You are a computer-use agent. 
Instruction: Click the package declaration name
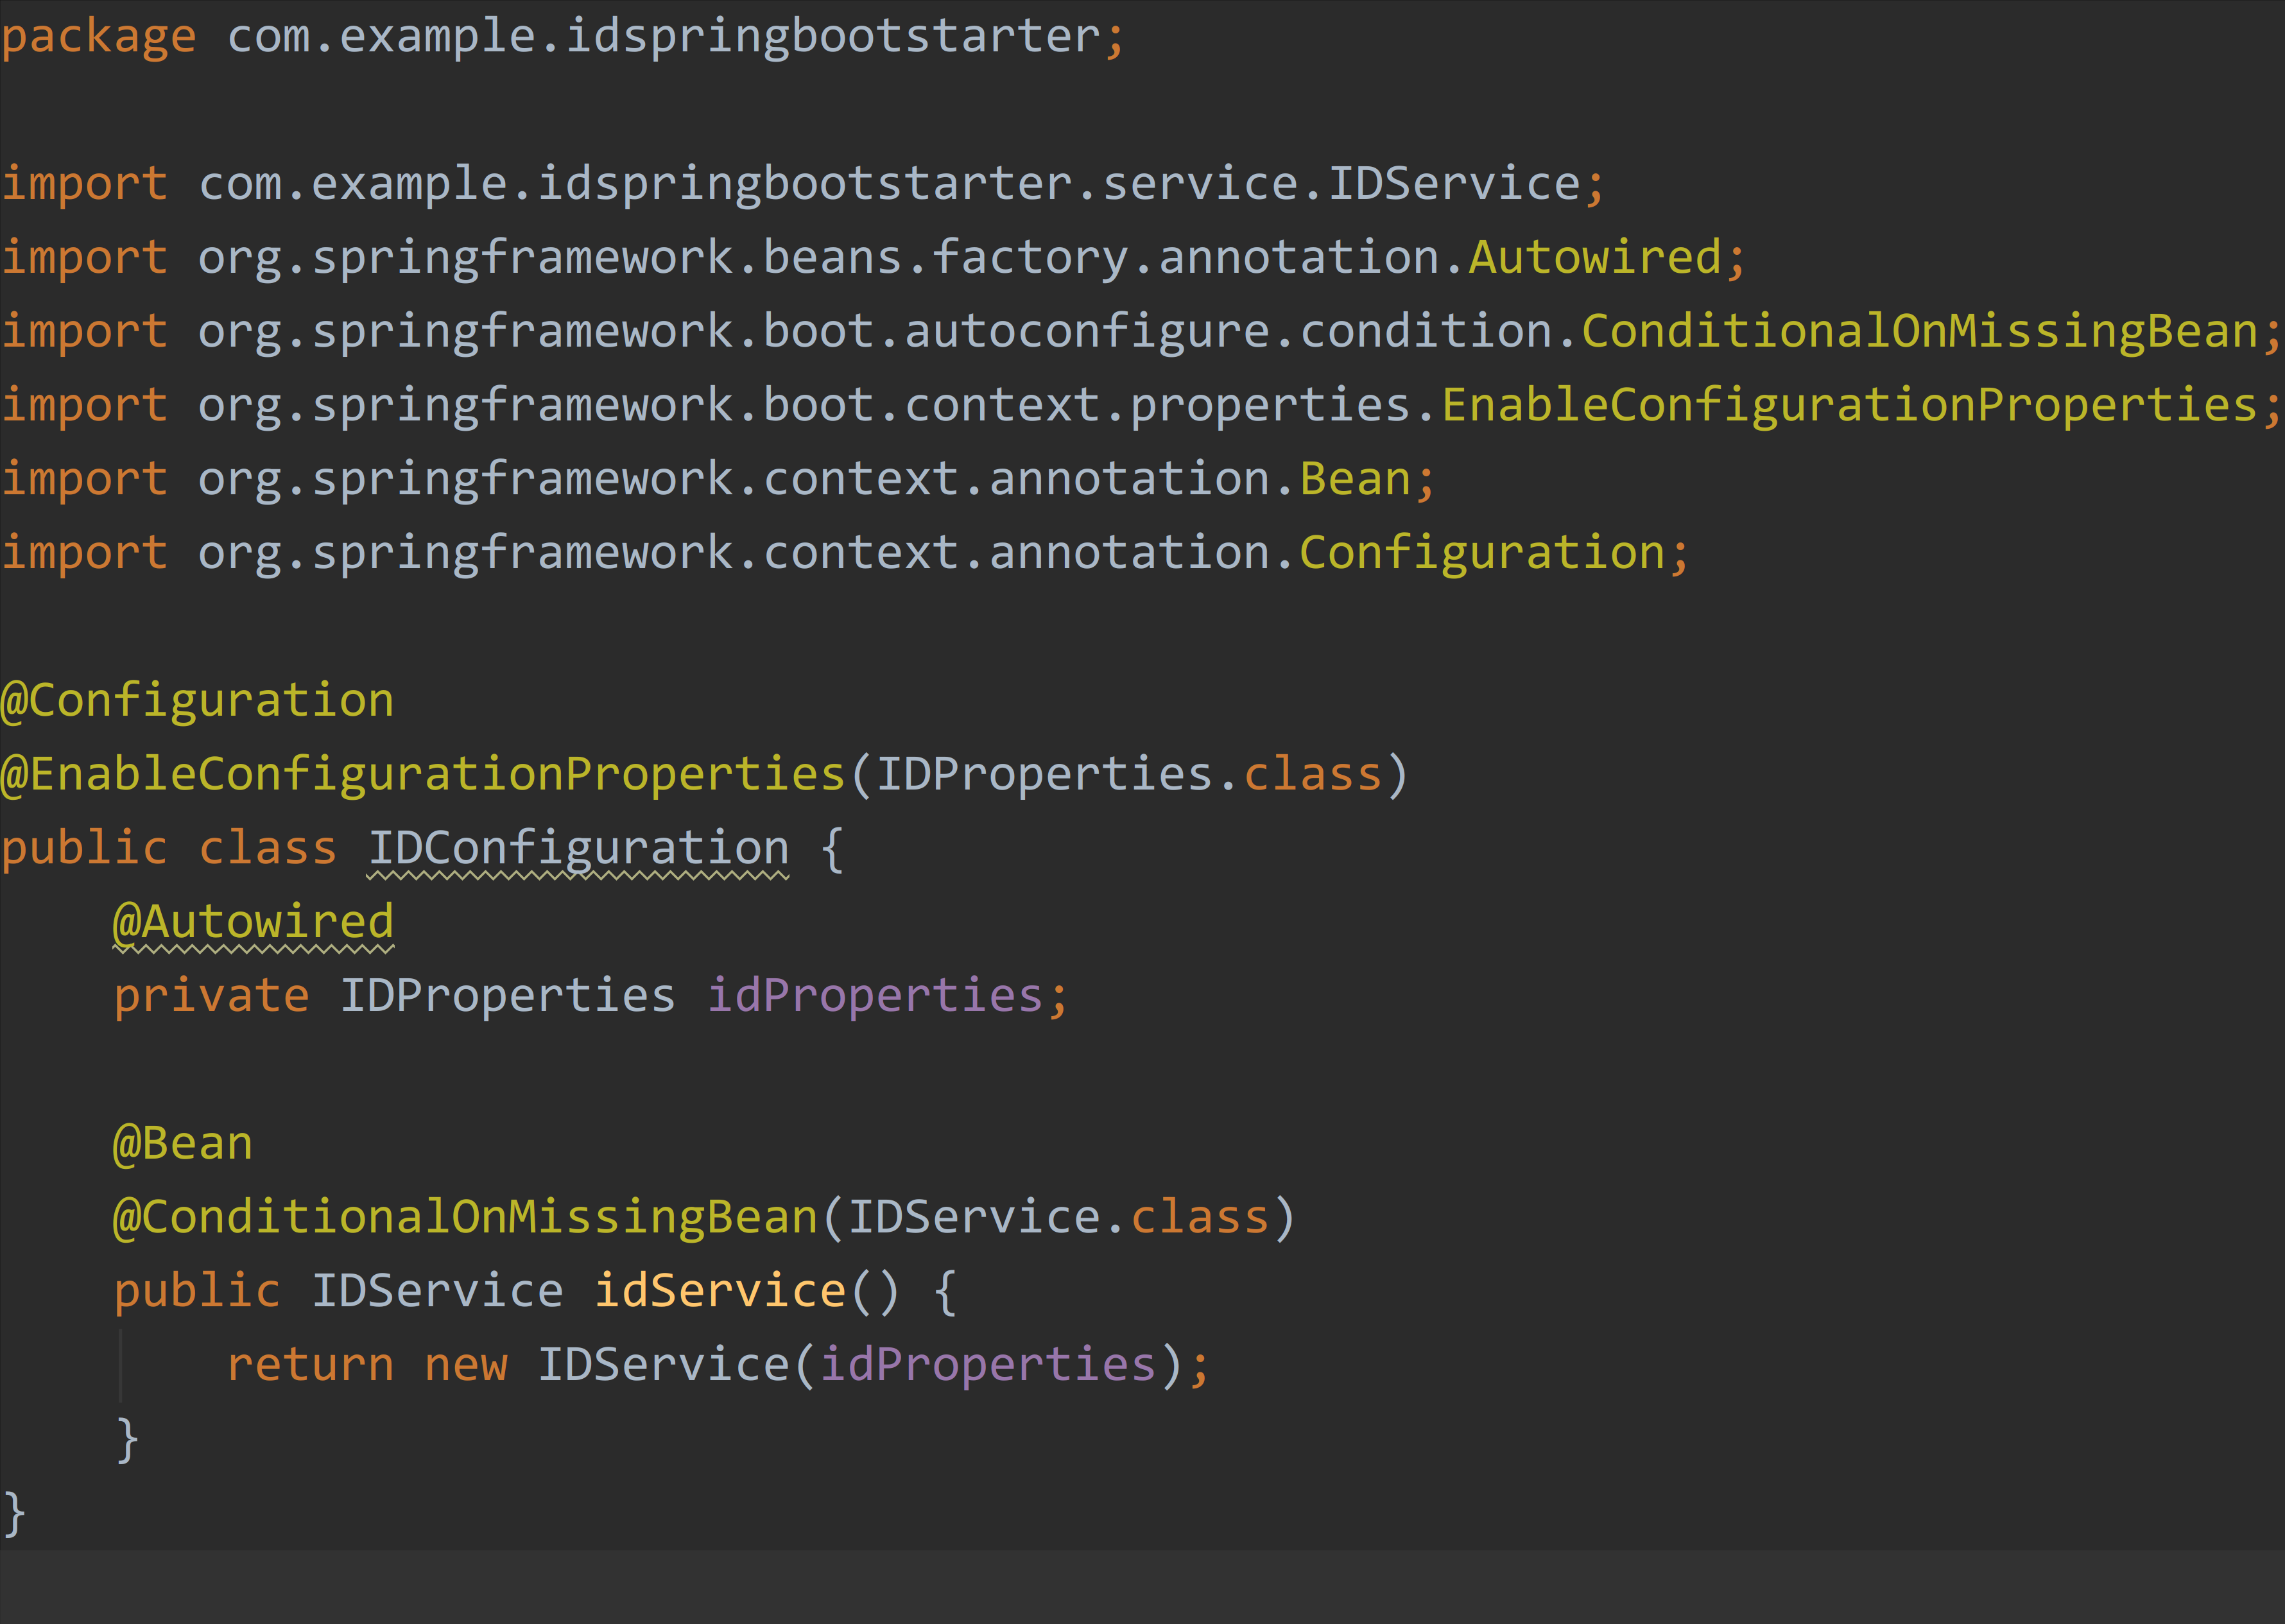tap(664, 37)
